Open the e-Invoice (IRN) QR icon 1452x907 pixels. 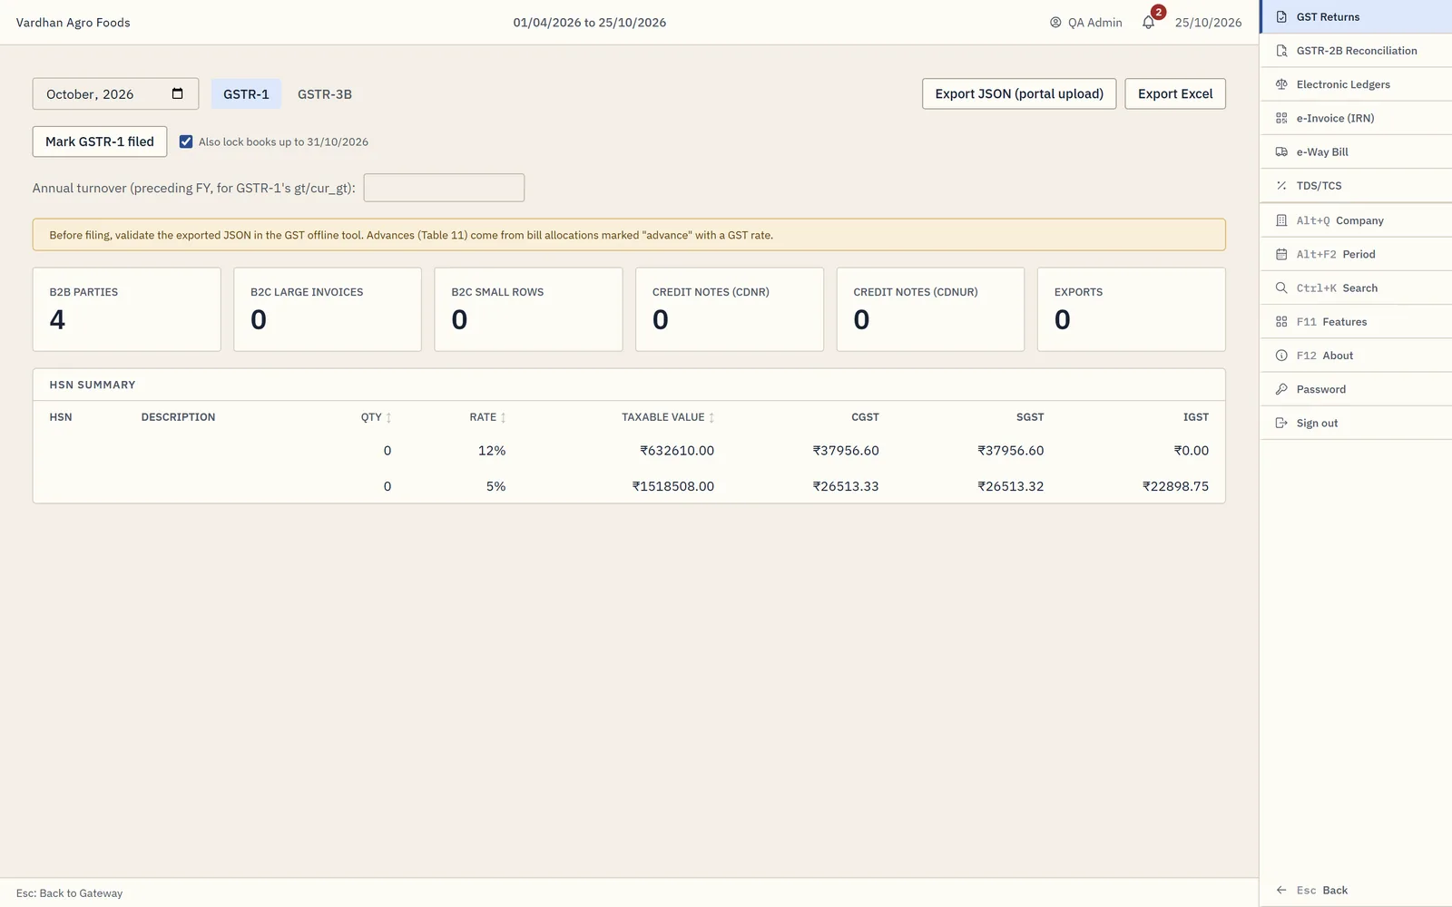(1281, 118)
